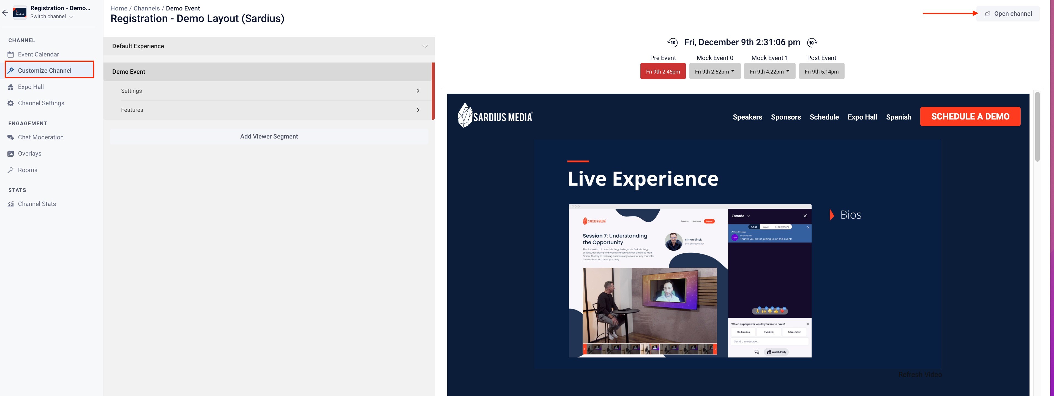Select the Mock Event 0 time segment
Image resolution: width=1054 pixels, height=396 pixels.
[x=714, y=70]
